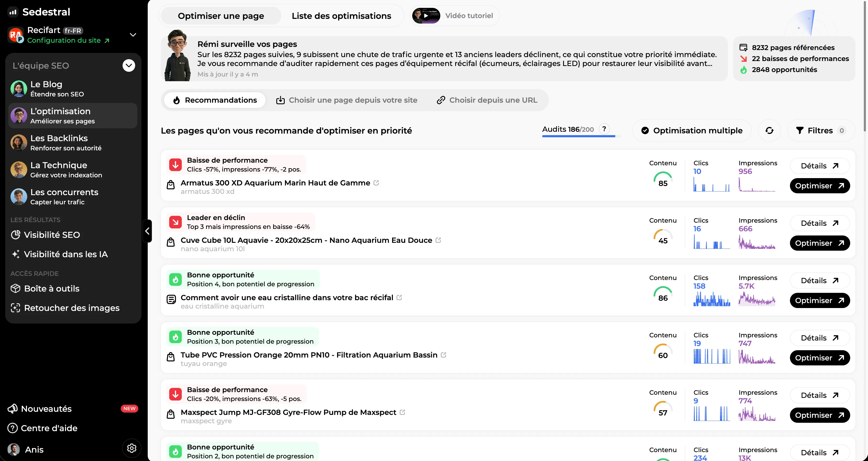Click red down-arrow icon on Armatus performance drop
868x461 pixels.
[175, 165]
